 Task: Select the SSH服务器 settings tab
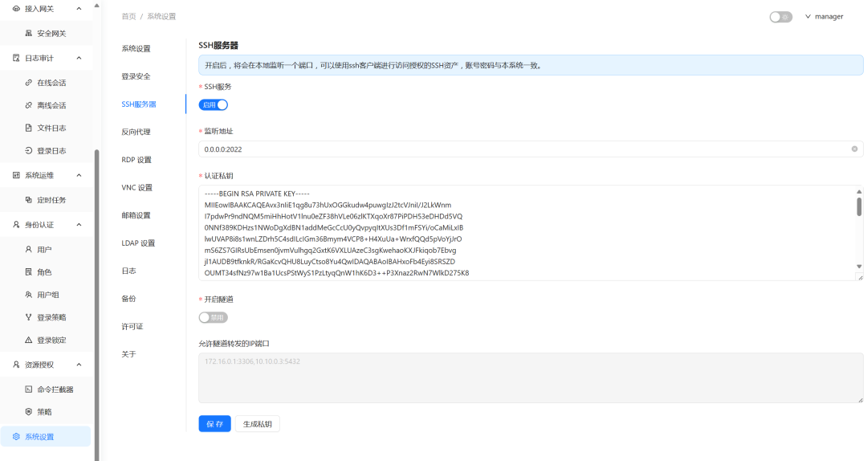pos(139,104)
